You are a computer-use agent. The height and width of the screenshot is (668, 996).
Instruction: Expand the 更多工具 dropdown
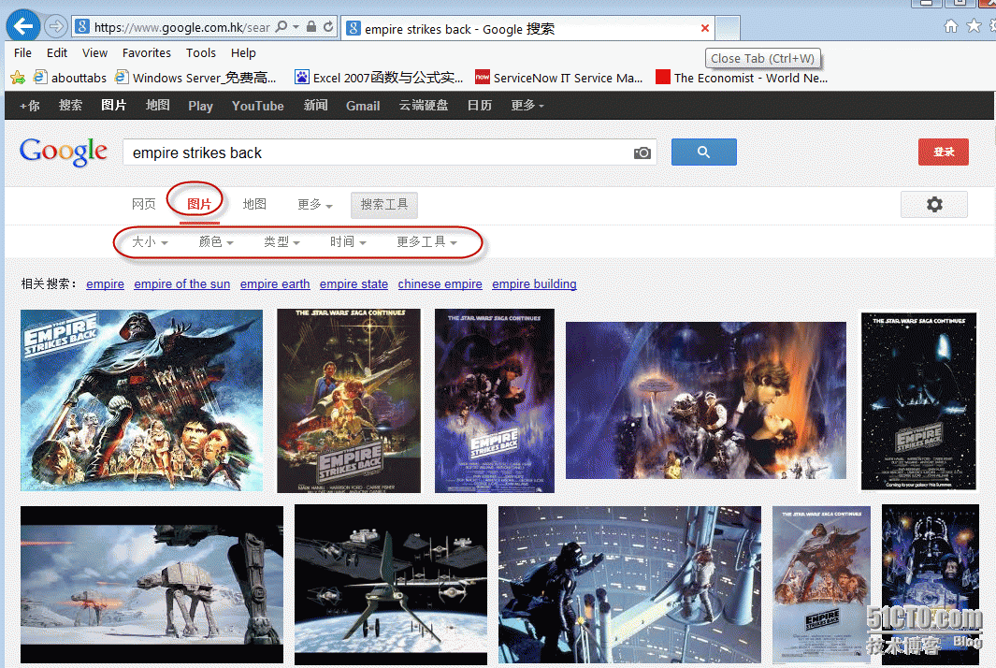[x=426, y=242]
